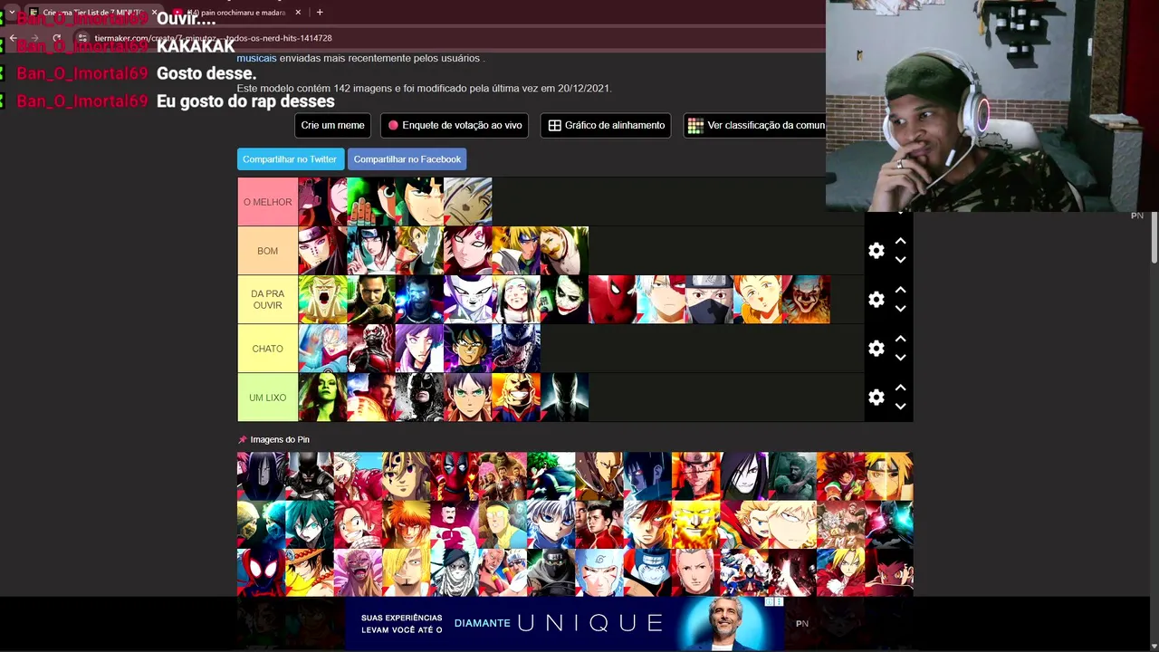Screen dimensions: 1159x652
Task: Move the BOM tier down
Action: (900, 260)
